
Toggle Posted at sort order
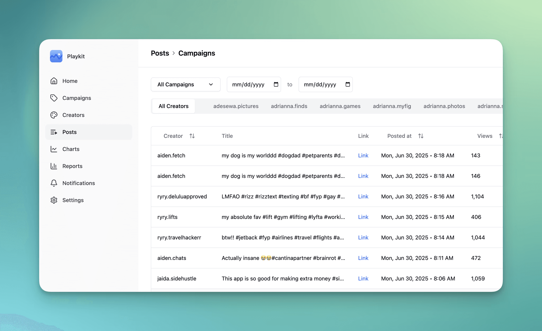coord(421,136)
